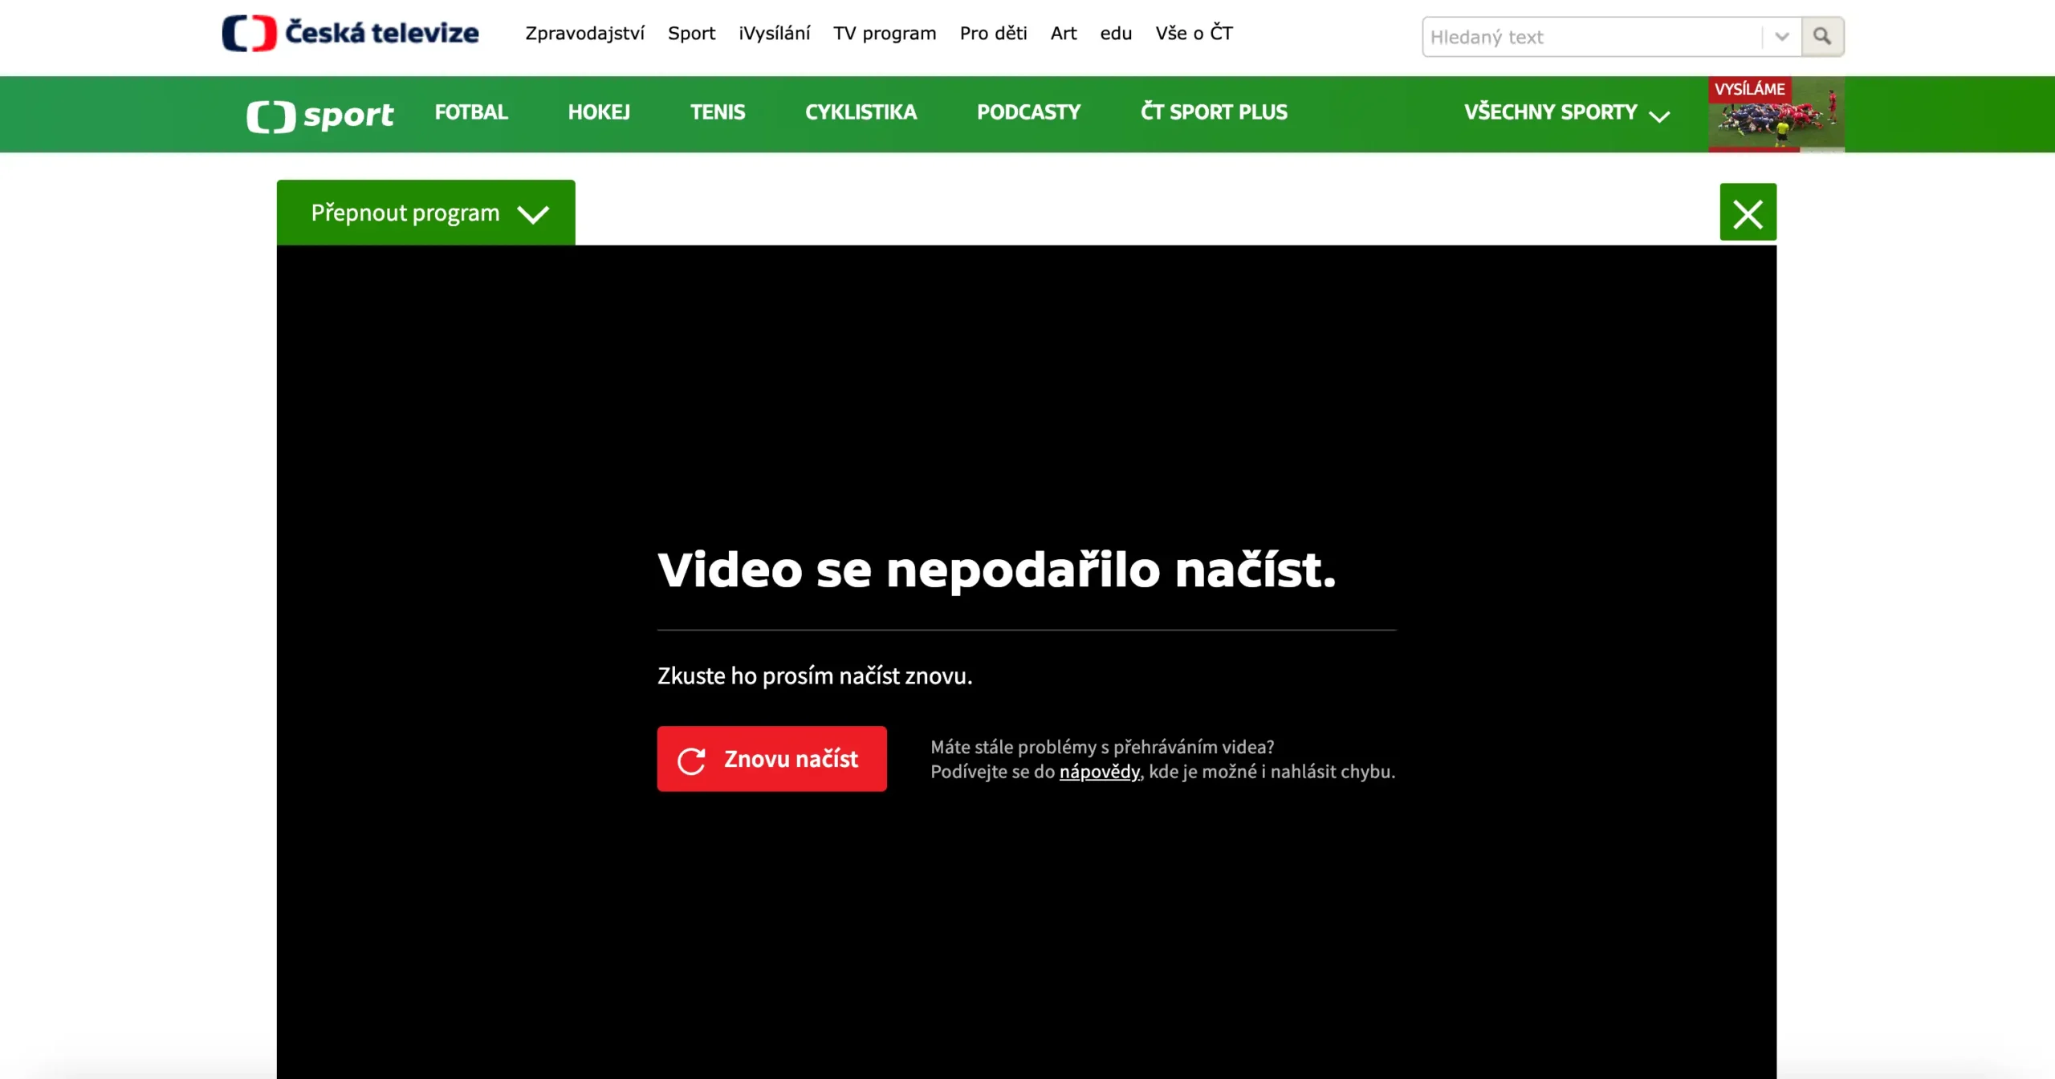Open the Přepnout program dropdown
Screen dimensions: 2055x1079
coord(425,213)
